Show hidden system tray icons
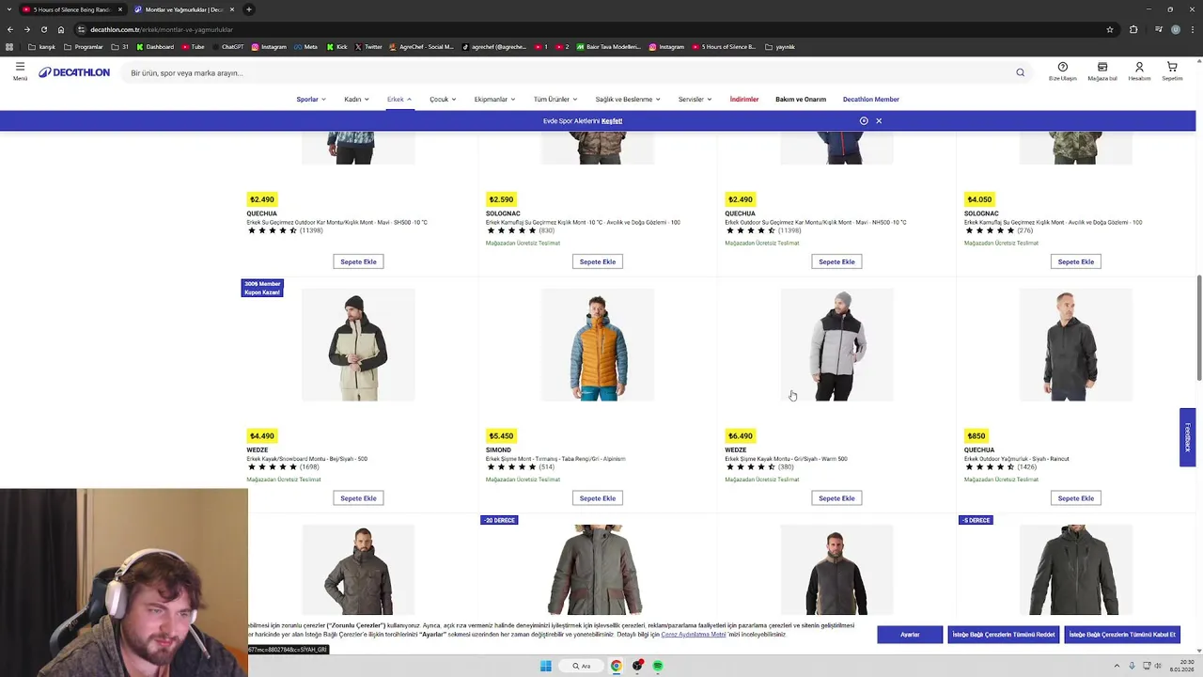The image size is (1203, 677). [1117, 666]
